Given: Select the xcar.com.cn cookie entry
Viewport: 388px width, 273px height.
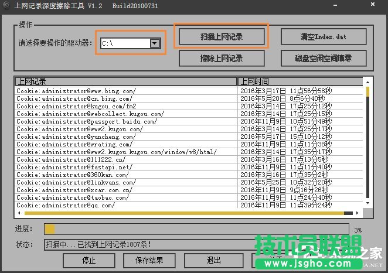Looking at the screenshot, I should pos(74,190).
